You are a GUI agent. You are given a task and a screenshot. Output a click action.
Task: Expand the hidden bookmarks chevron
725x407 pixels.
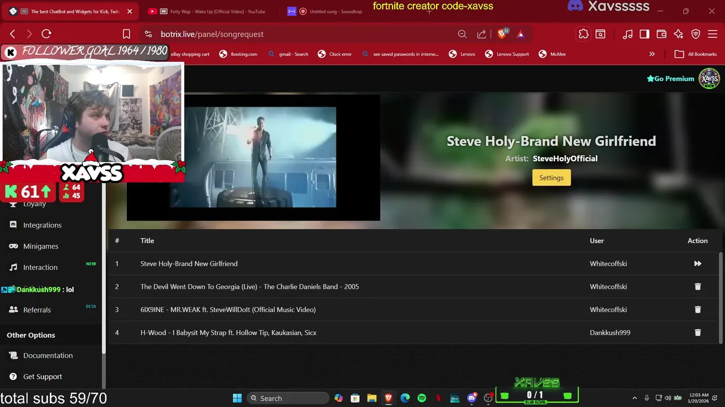652,54
